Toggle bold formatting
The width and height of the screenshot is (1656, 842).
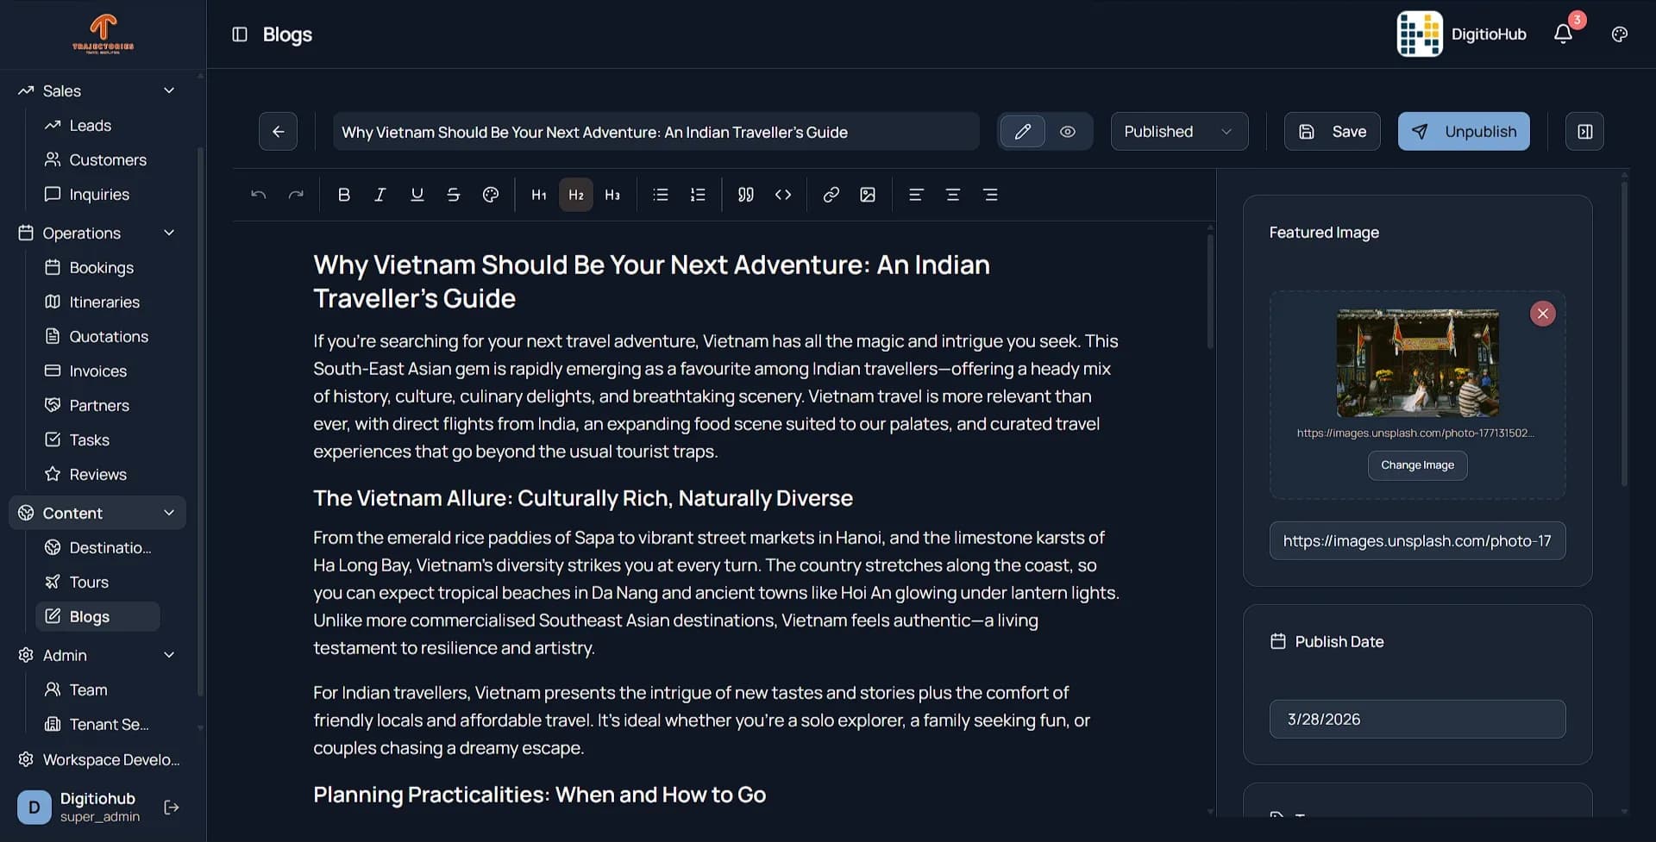343,195
